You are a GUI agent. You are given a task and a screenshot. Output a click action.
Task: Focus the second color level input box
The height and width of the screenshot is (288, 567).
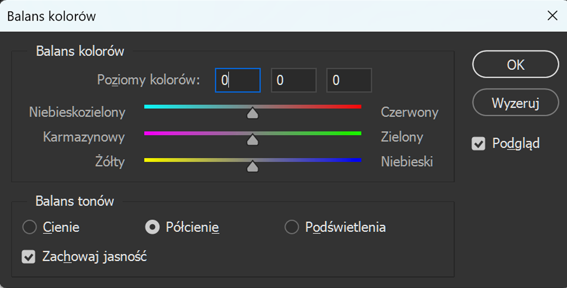tap(293, 80)
